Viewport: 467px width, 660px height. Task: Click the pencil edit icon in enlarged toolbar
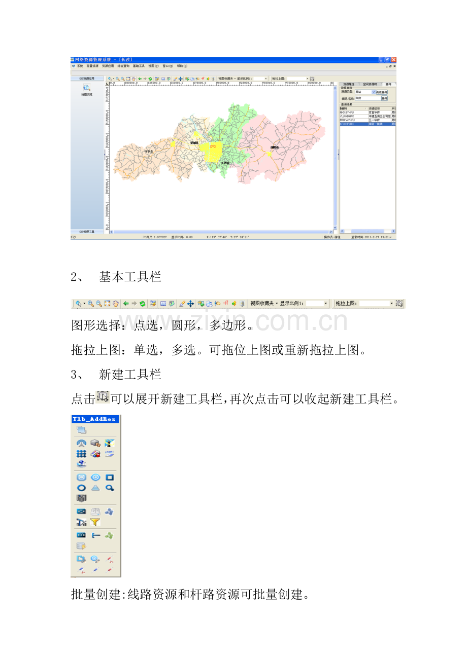pyautogui.click(x=182, y=304)
